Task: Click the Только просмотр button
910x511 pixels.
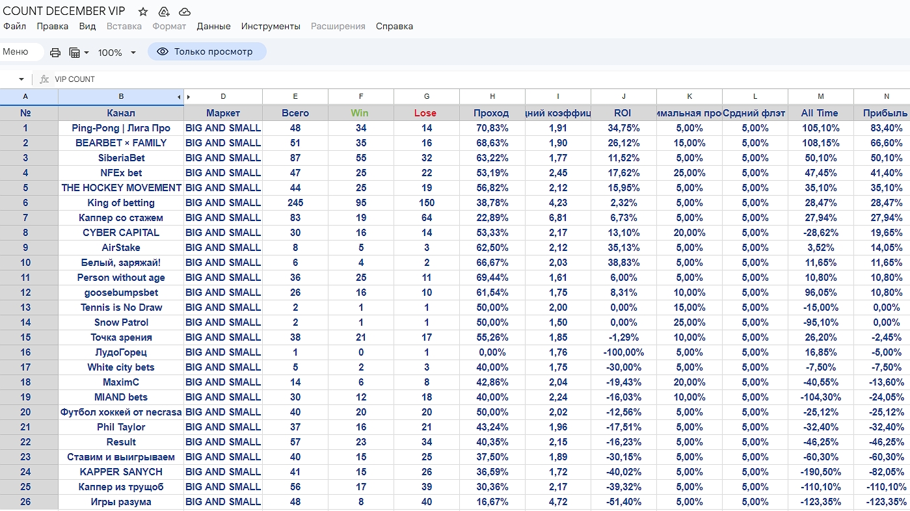Action: (207, 51)
